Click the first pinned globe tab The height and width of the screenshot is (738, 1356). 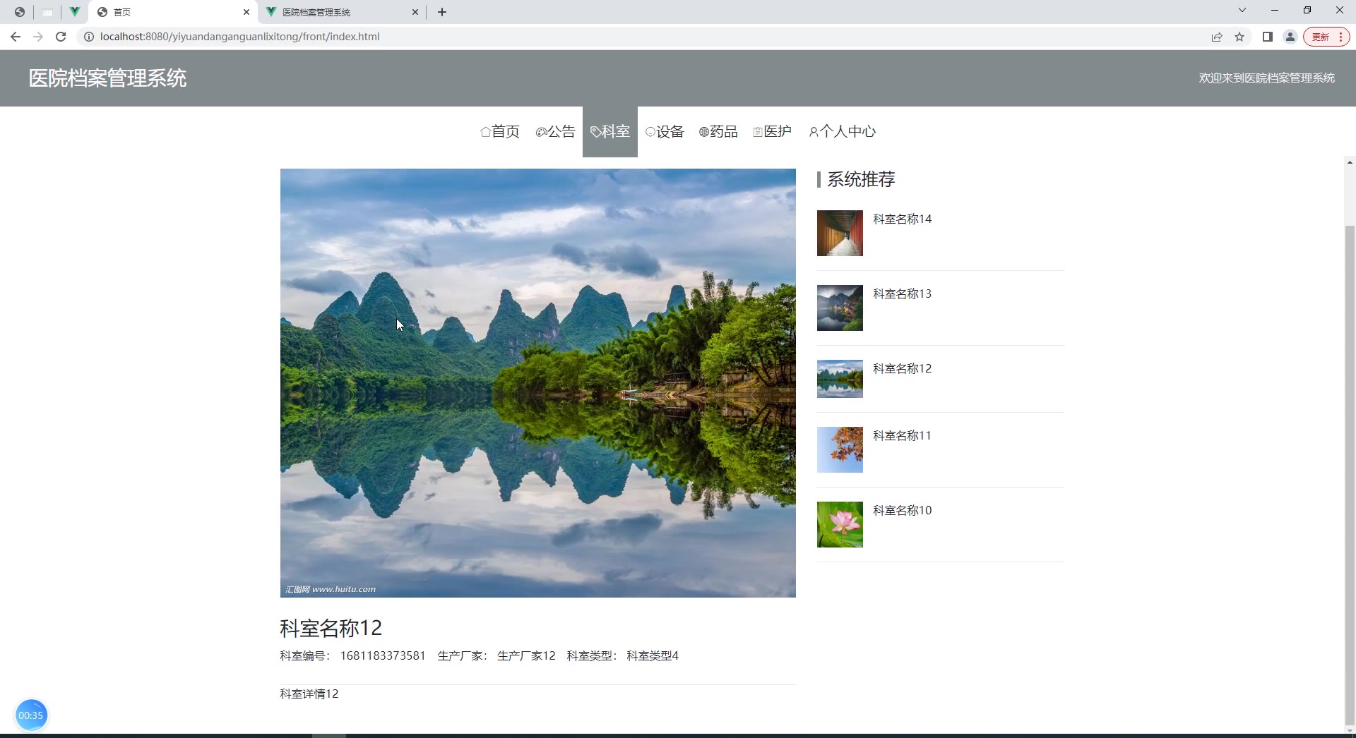20,12
